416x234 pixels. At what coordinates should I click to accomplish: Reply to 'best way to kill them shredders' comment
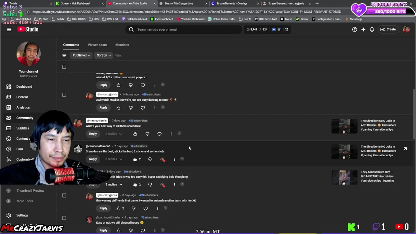(93, 134)
